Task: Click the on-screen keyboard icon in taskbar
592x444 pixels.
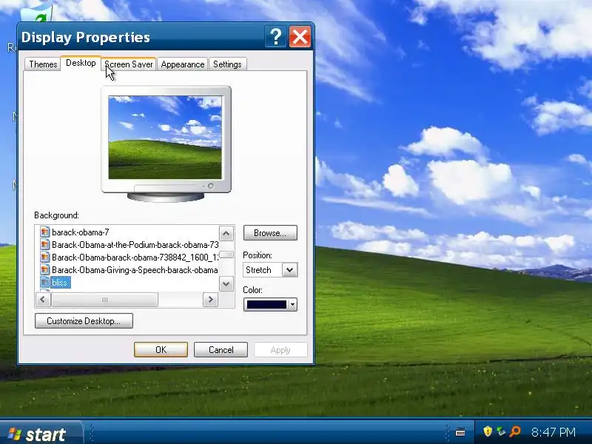Action: coord(460,432)
